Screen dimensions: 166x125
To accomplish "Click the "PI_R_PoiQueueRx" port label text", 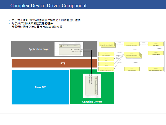I will (75, 50).
